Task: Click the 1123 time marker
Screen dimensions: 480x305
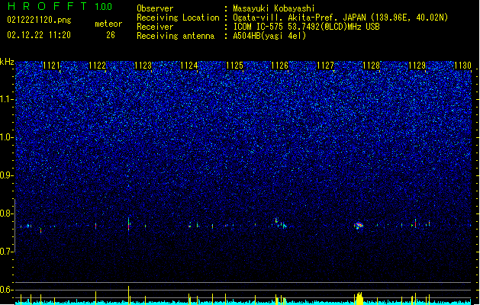Action: tap(143, 66)
